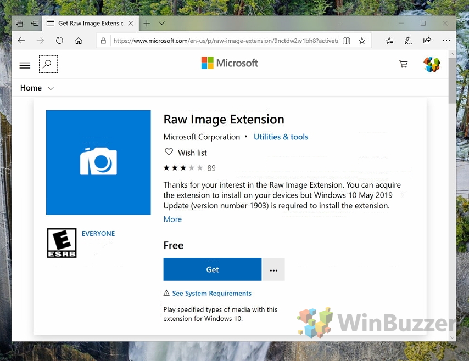
Task: Open the account profile avatar
Action: pyautogui.click(x=432, y=64)
